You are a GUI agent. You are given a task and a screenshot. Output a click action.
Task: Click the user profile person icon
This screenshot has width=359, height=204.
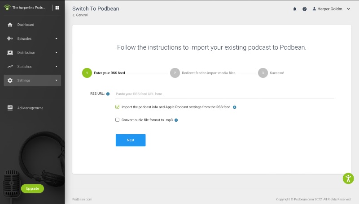[x=314, y=9]
